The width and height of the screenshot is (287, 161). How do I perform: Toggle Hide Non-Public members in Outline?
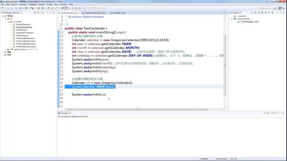pyautogui.click(x=269, y=13)
